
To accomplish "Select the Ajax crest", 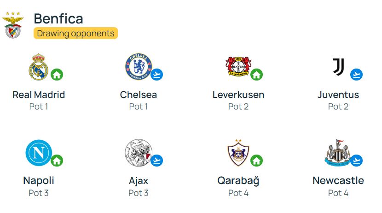I will coord(139,153).
